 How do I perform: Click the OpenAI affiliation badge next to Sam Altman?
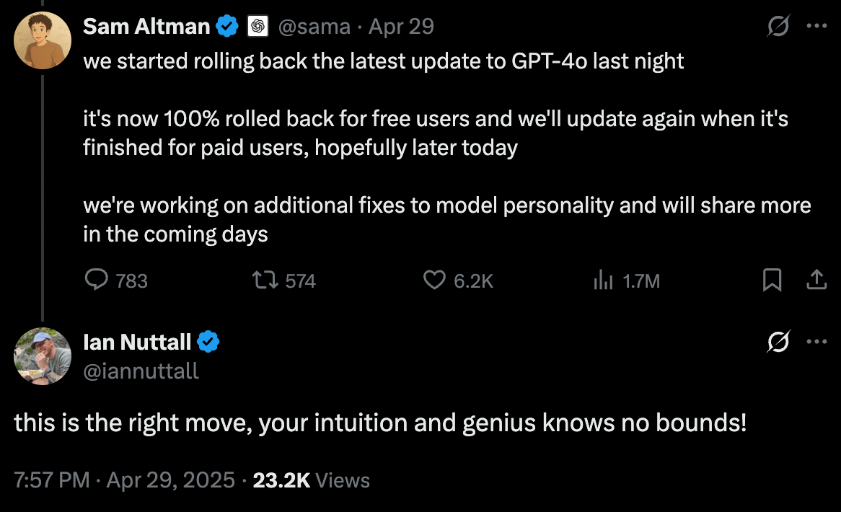click(257, 27)
